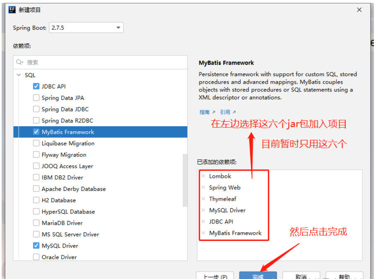
Task: Close the 新建项目 dialog
Action: [359, 10]
